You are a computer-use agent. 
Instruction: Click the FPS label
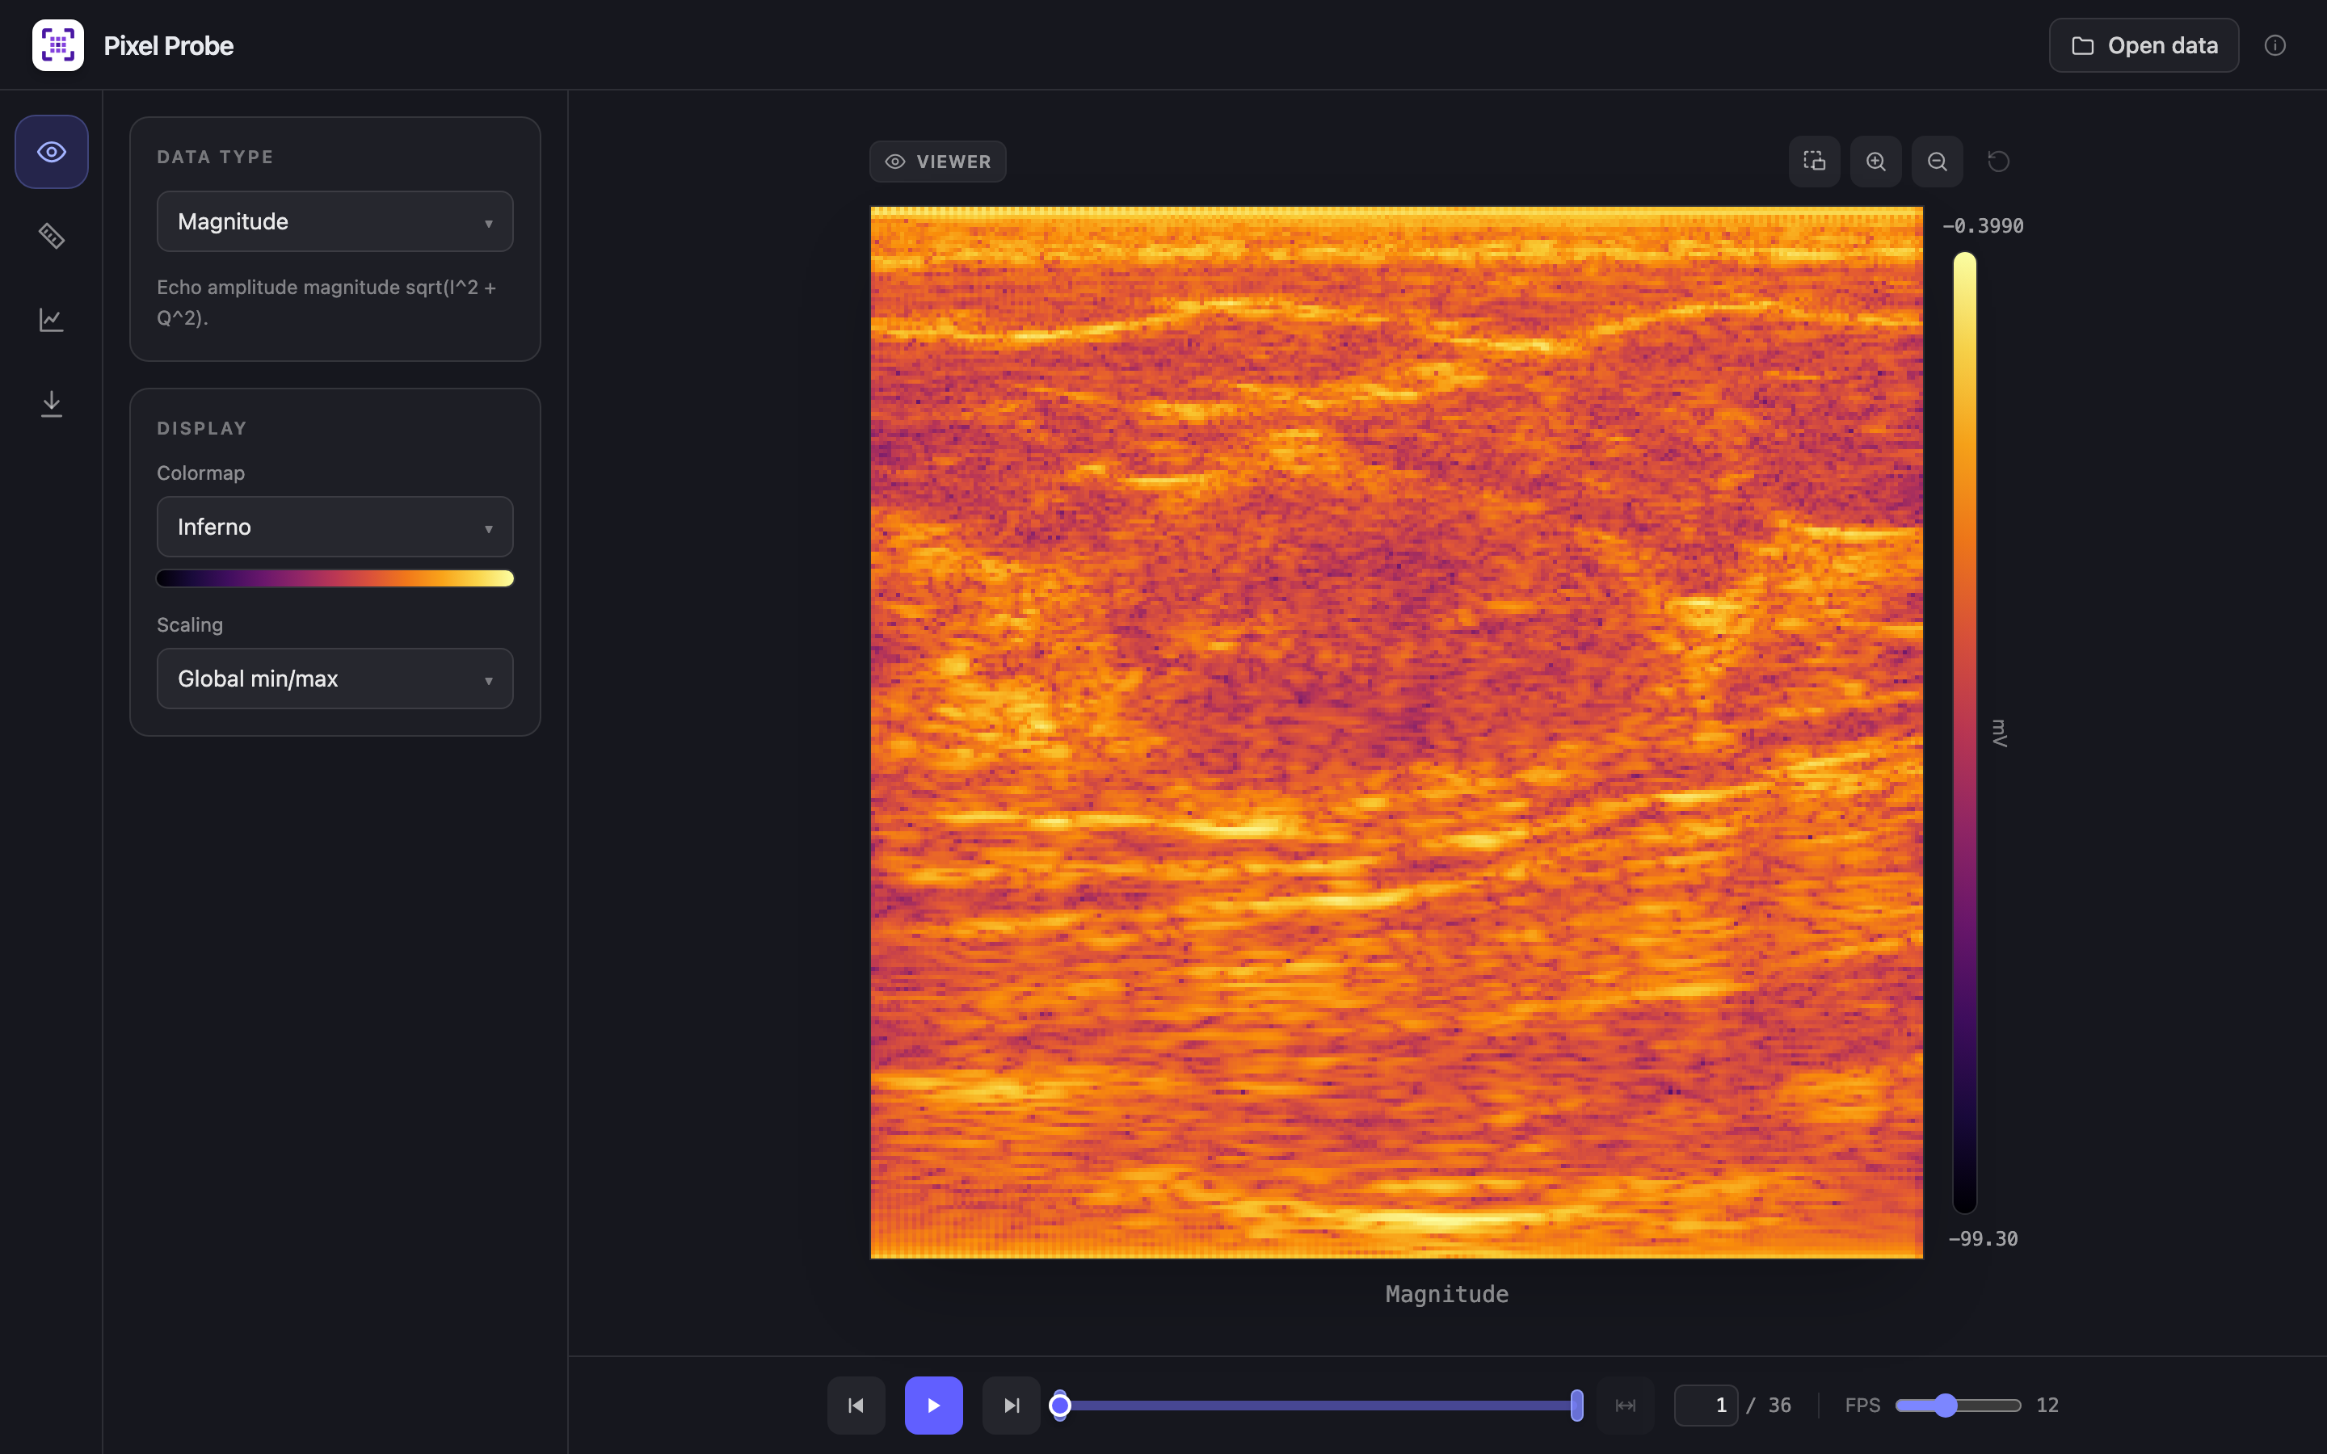click(1862, 1405)
